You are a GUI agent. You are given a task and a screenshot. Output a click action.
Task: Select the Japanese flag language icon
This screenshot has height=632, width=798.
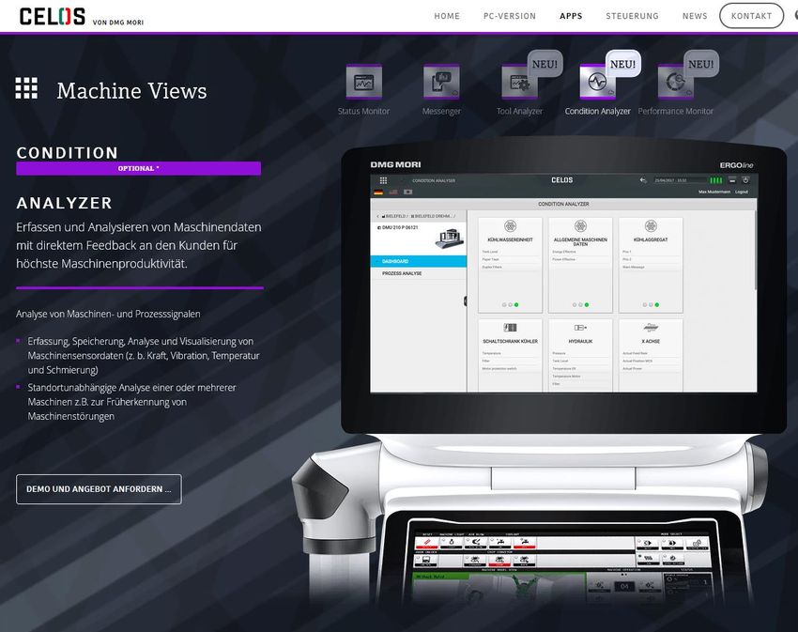[407, 192]
